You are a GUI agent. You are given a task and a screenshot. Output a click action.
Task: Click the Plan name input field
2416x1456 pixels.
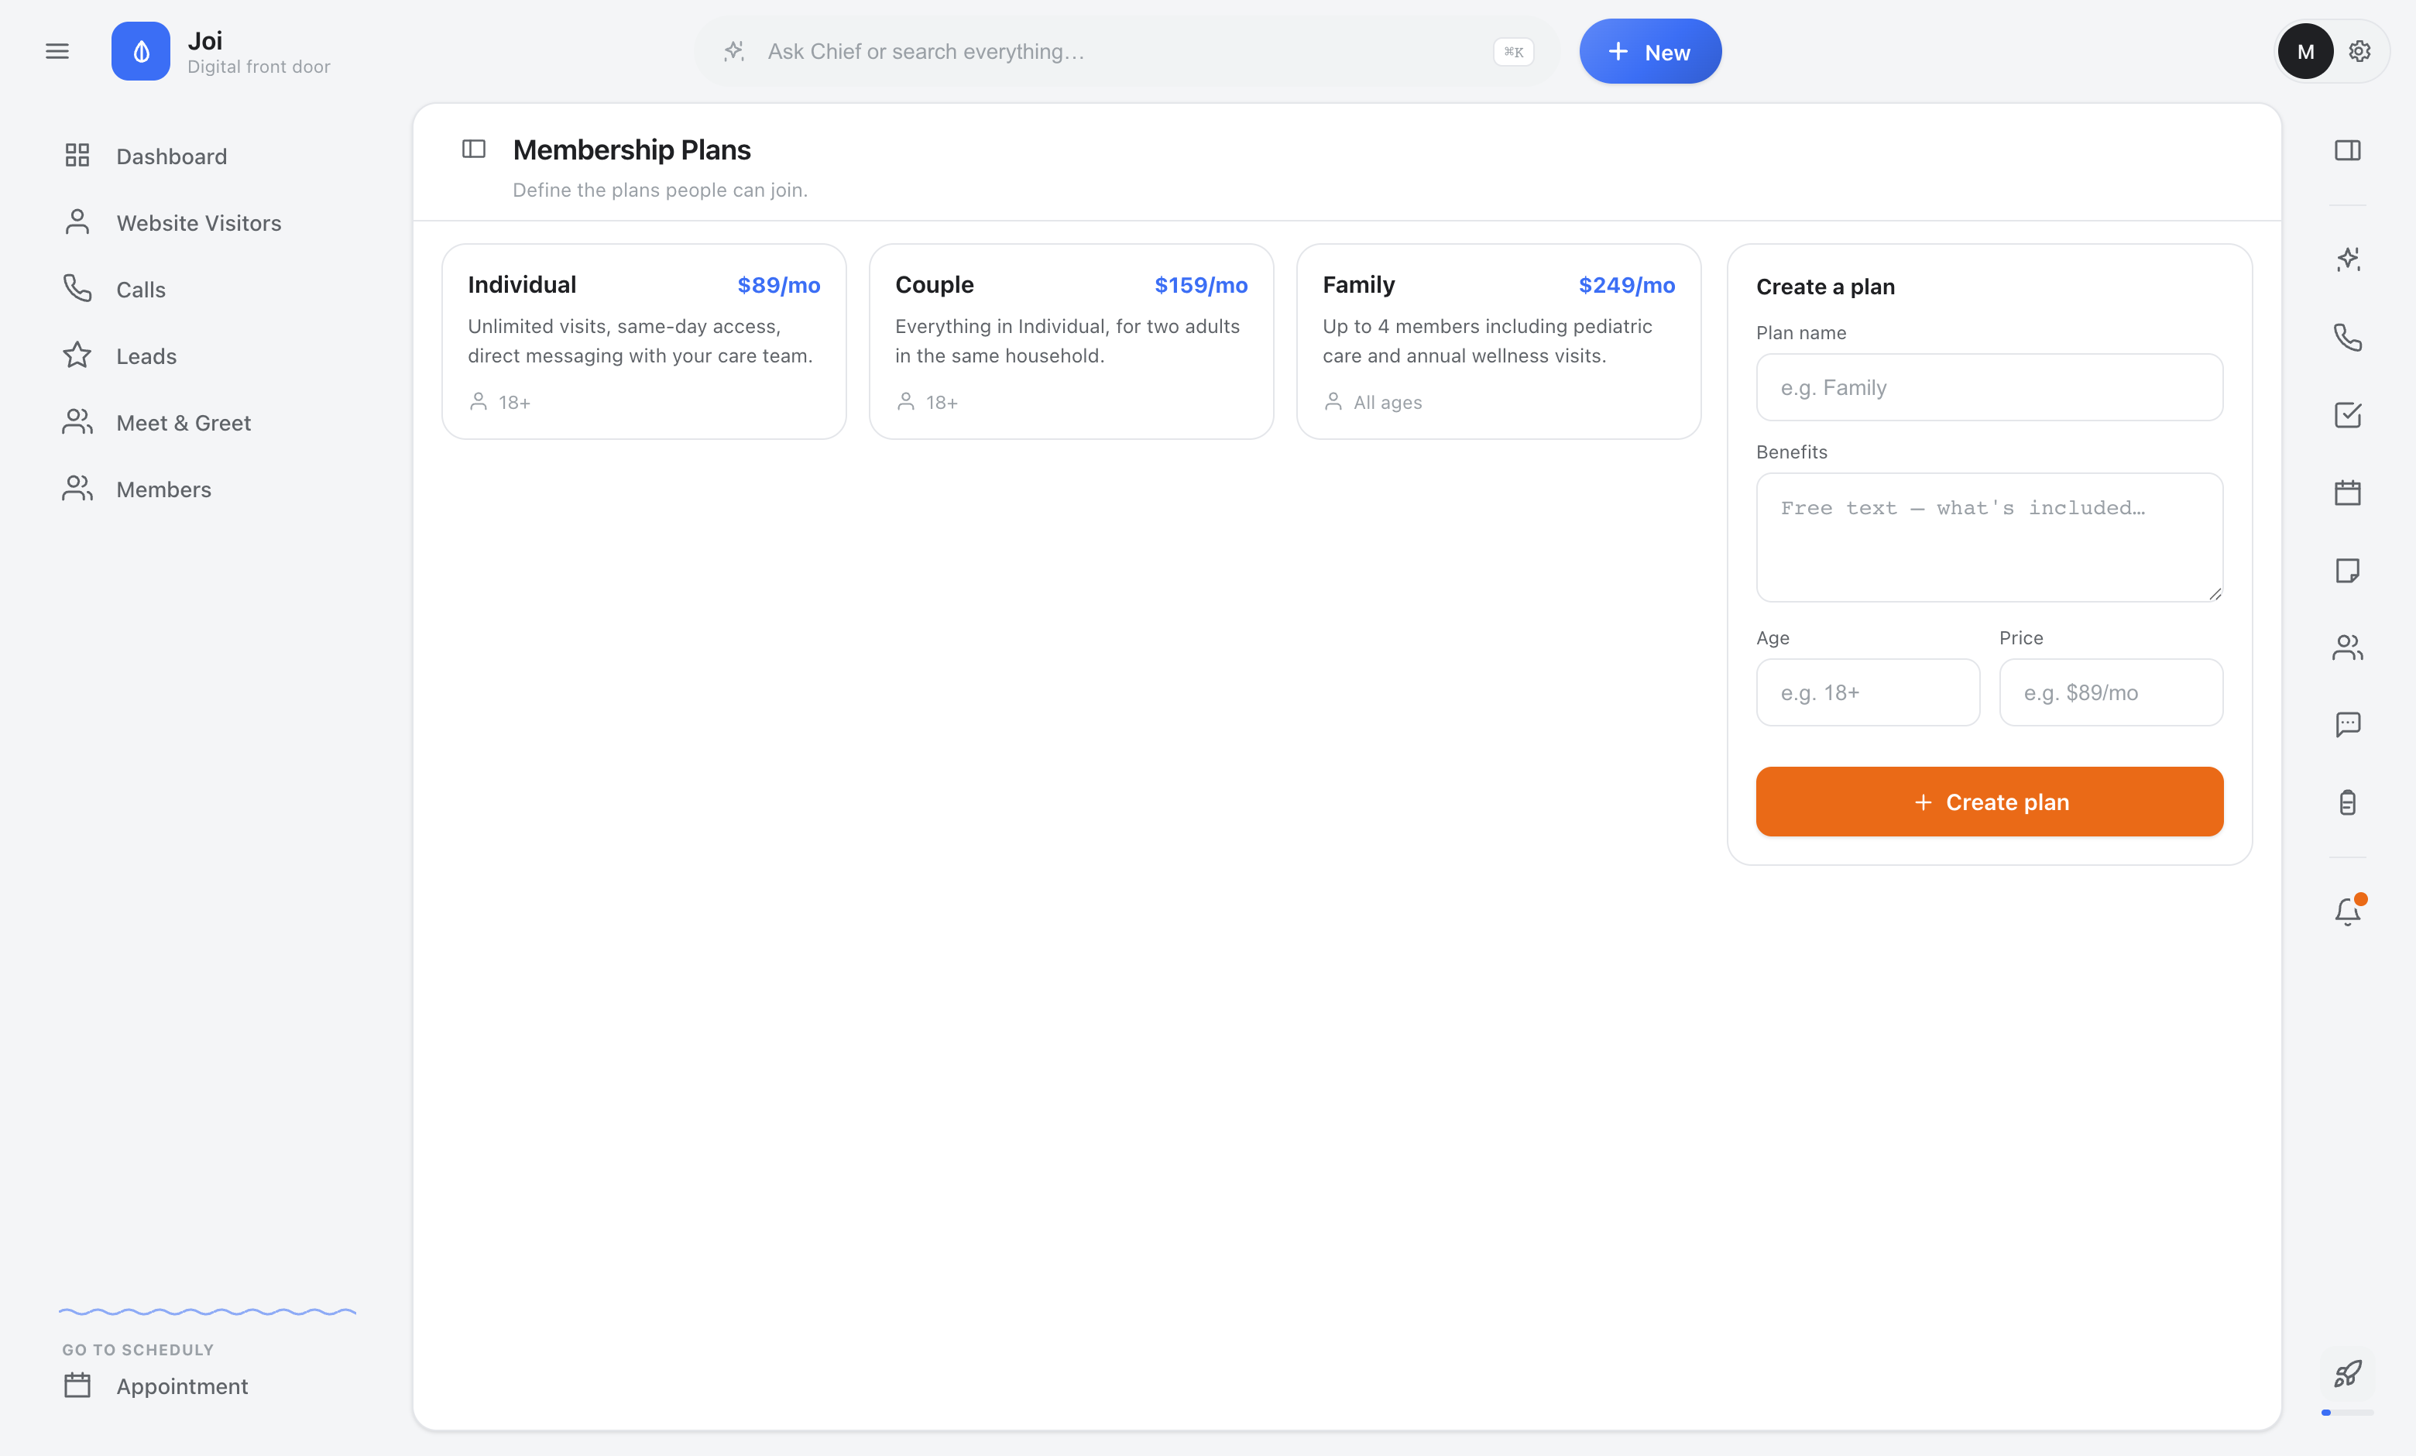tap(1989, 387)
